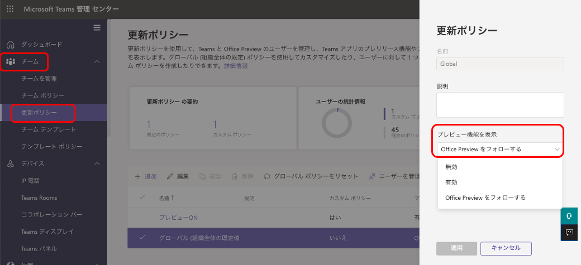Click the Dashboard home icon
Viewport: 581px width, 265px height.
[x=11, y=45]
